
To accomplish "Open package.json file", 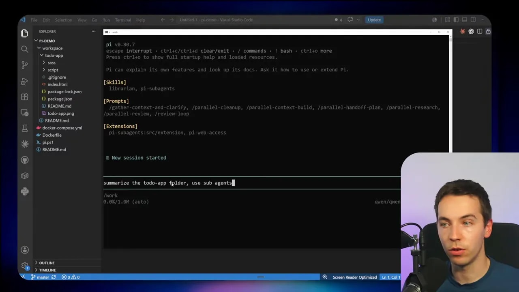I will 60,99.
